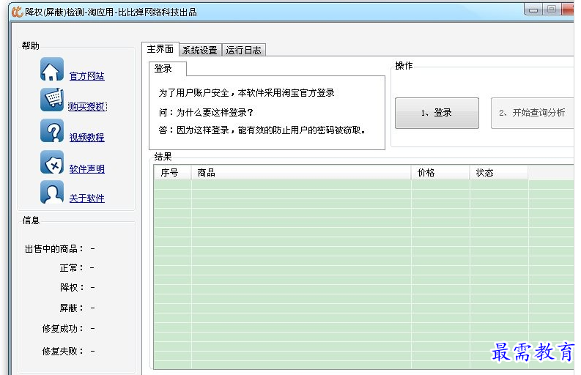
Task: Click the maximize window button
Action: 552,10
